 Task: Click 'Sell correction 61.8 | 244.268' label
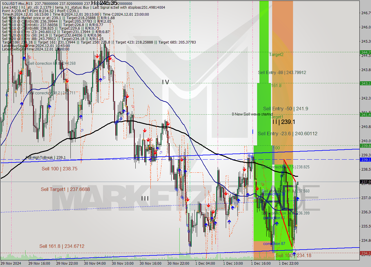[x=52, y=63]
